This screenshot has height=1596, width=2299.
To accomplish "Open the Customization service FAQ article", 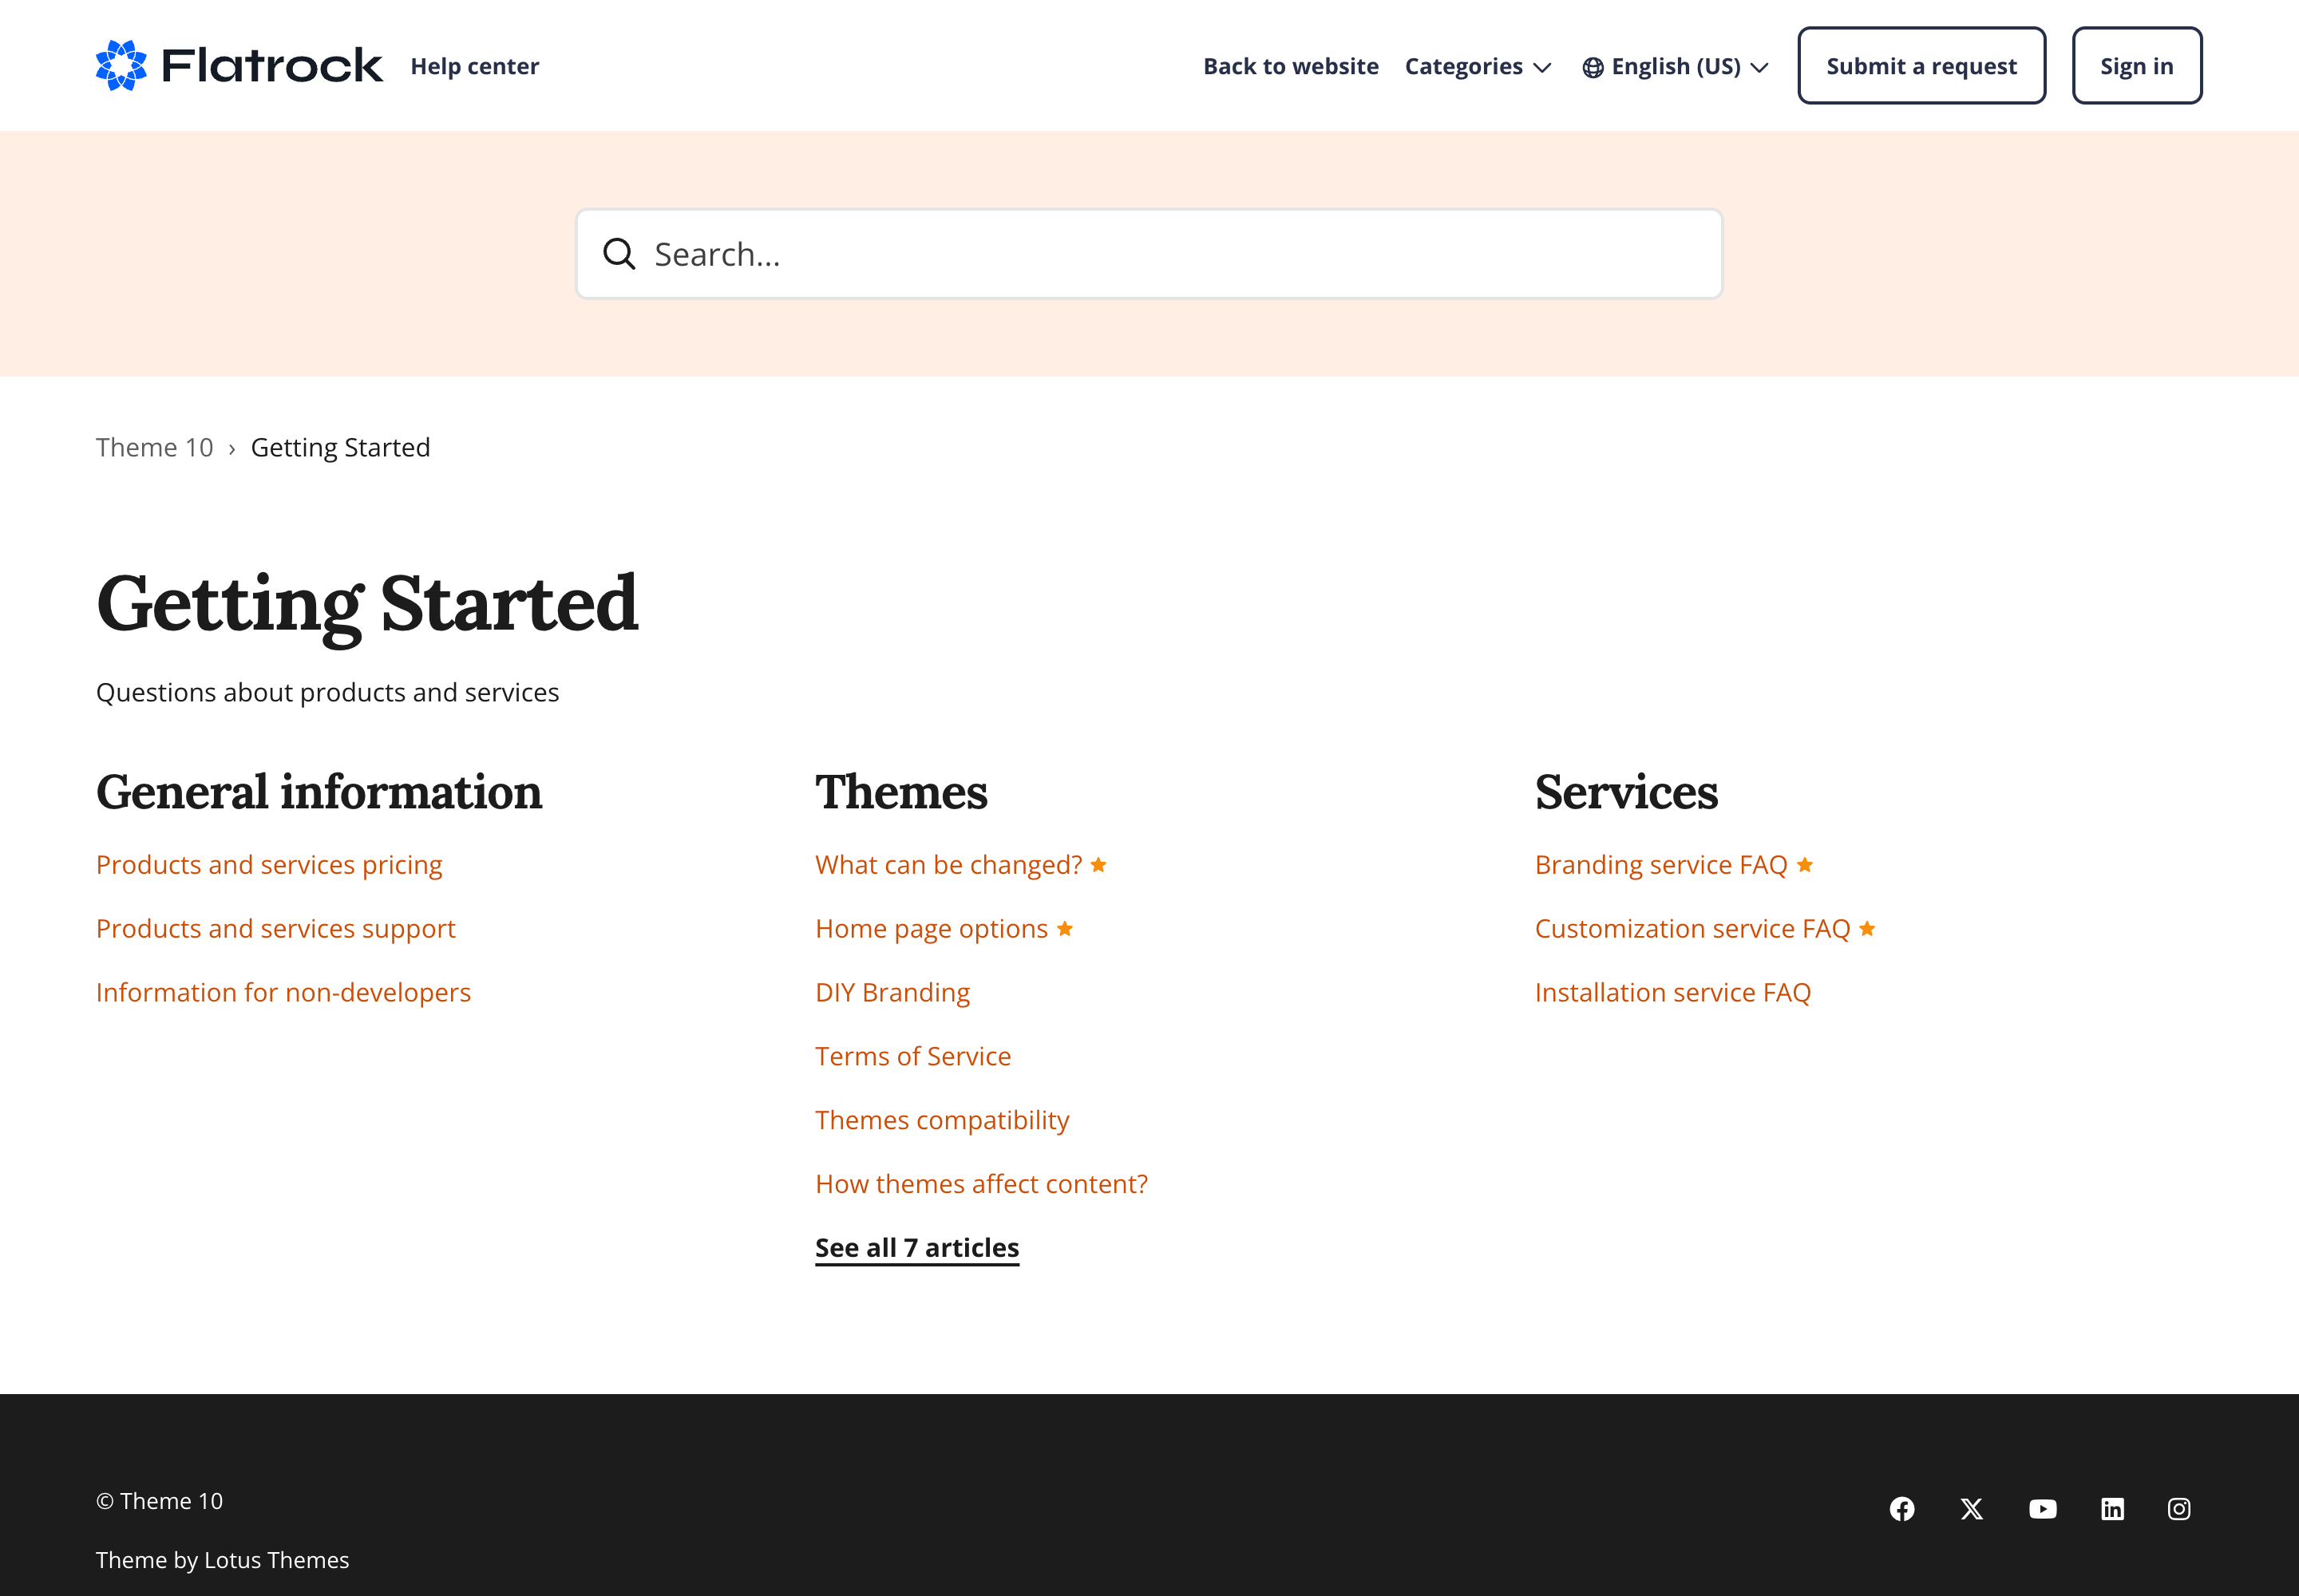I will click(x=1692, y=928).
